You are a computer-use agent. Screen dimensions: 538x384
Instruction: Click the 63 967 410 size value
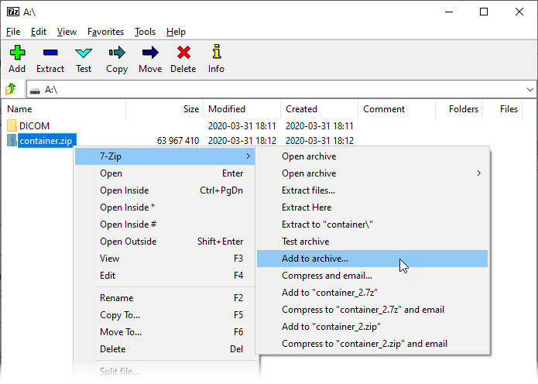(x=178, y=141)
